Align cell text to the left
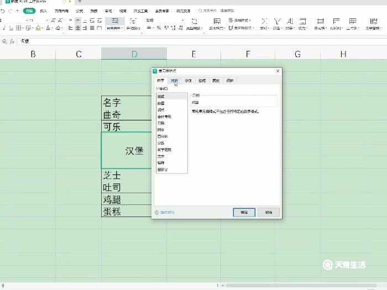 point(71,28)
